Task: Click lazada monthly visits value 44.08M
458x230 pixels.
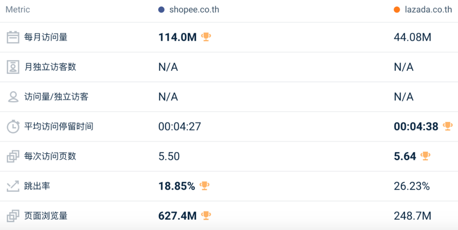Action: 413,37
